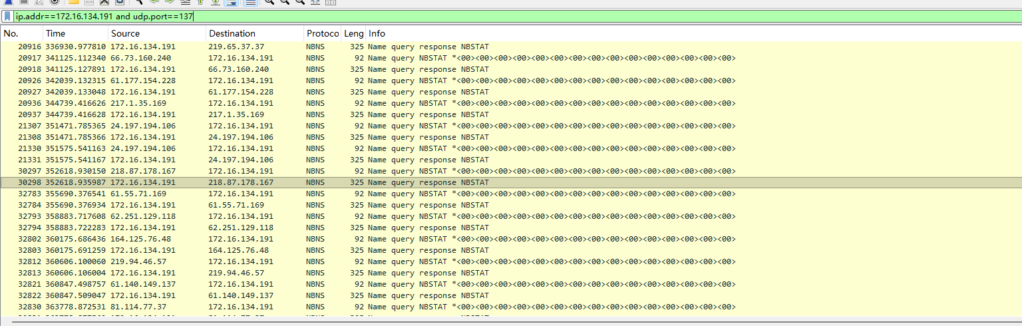Select packet number 32821
Screen dimensions: 1022x326
click(x=29, y=284)
